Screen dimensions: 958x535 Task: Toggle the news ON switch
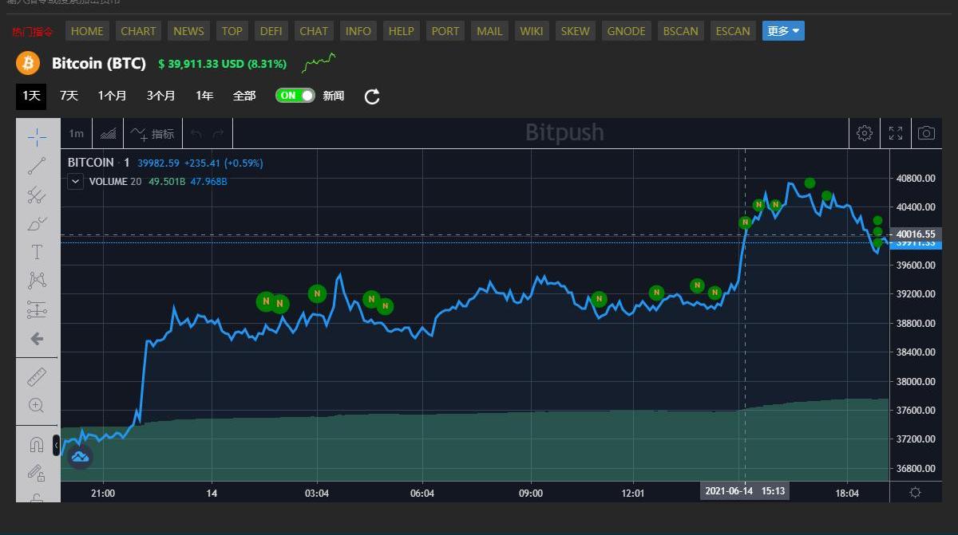tap(295, 96)
